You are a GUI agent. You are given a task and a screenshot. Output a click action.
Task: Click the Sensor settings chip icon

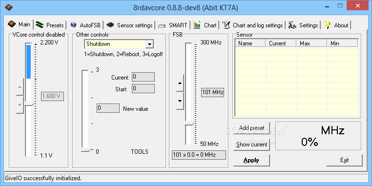pyautogui.click(x=110, y=25)
